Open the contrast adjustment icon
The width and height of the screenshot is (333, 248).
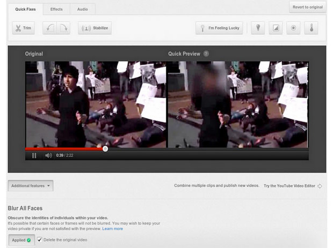pyautogui.click(x=276, y=28)
